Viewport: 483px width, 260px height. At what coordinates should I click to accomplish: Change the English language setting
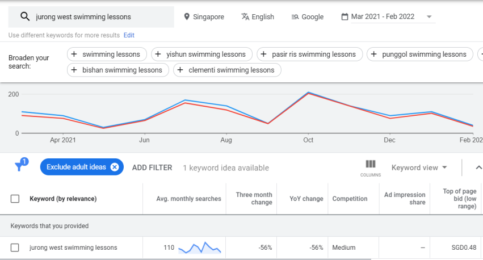tap(258, 16)
